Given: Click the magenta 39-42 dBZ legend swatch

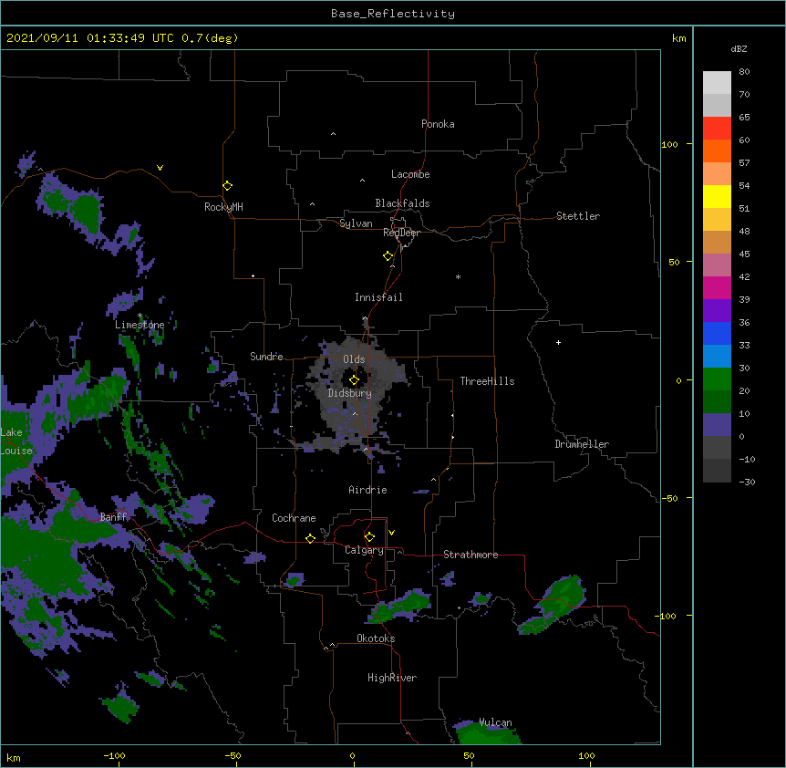Looking at the screenshot, I should (x=717, y=287).
